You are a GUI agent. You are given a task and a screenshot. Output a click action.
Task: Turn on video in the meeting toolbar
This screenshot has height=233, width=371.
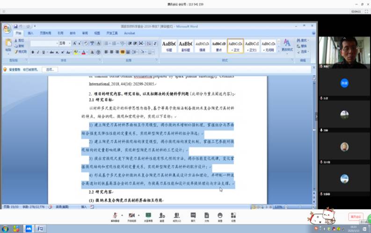click(x=131, y=216)
